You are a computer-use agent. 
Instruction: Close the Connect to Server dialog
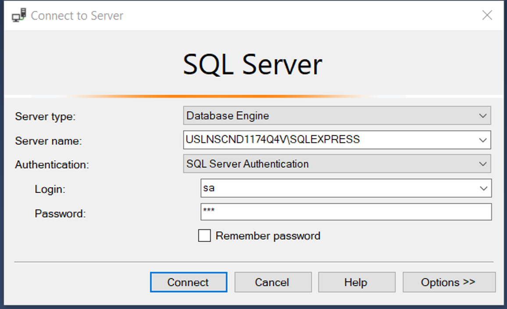(487, 15)
